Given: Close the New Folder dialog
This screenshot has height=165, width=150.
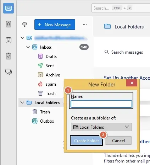Looking at the screenshot, I should tap(132, 83).
